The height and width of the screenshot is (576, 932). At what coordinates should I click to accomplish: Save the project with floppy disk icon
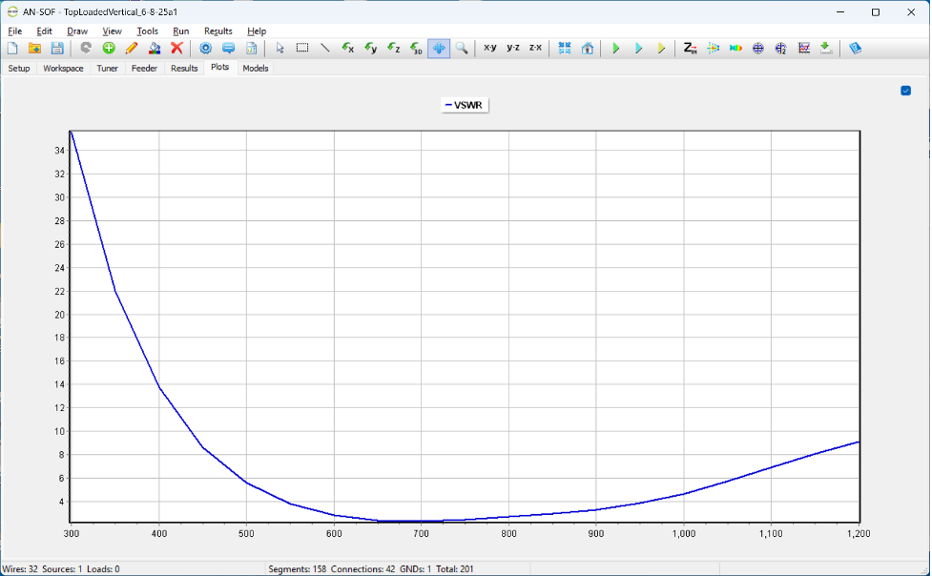click(x=57, y=48)
